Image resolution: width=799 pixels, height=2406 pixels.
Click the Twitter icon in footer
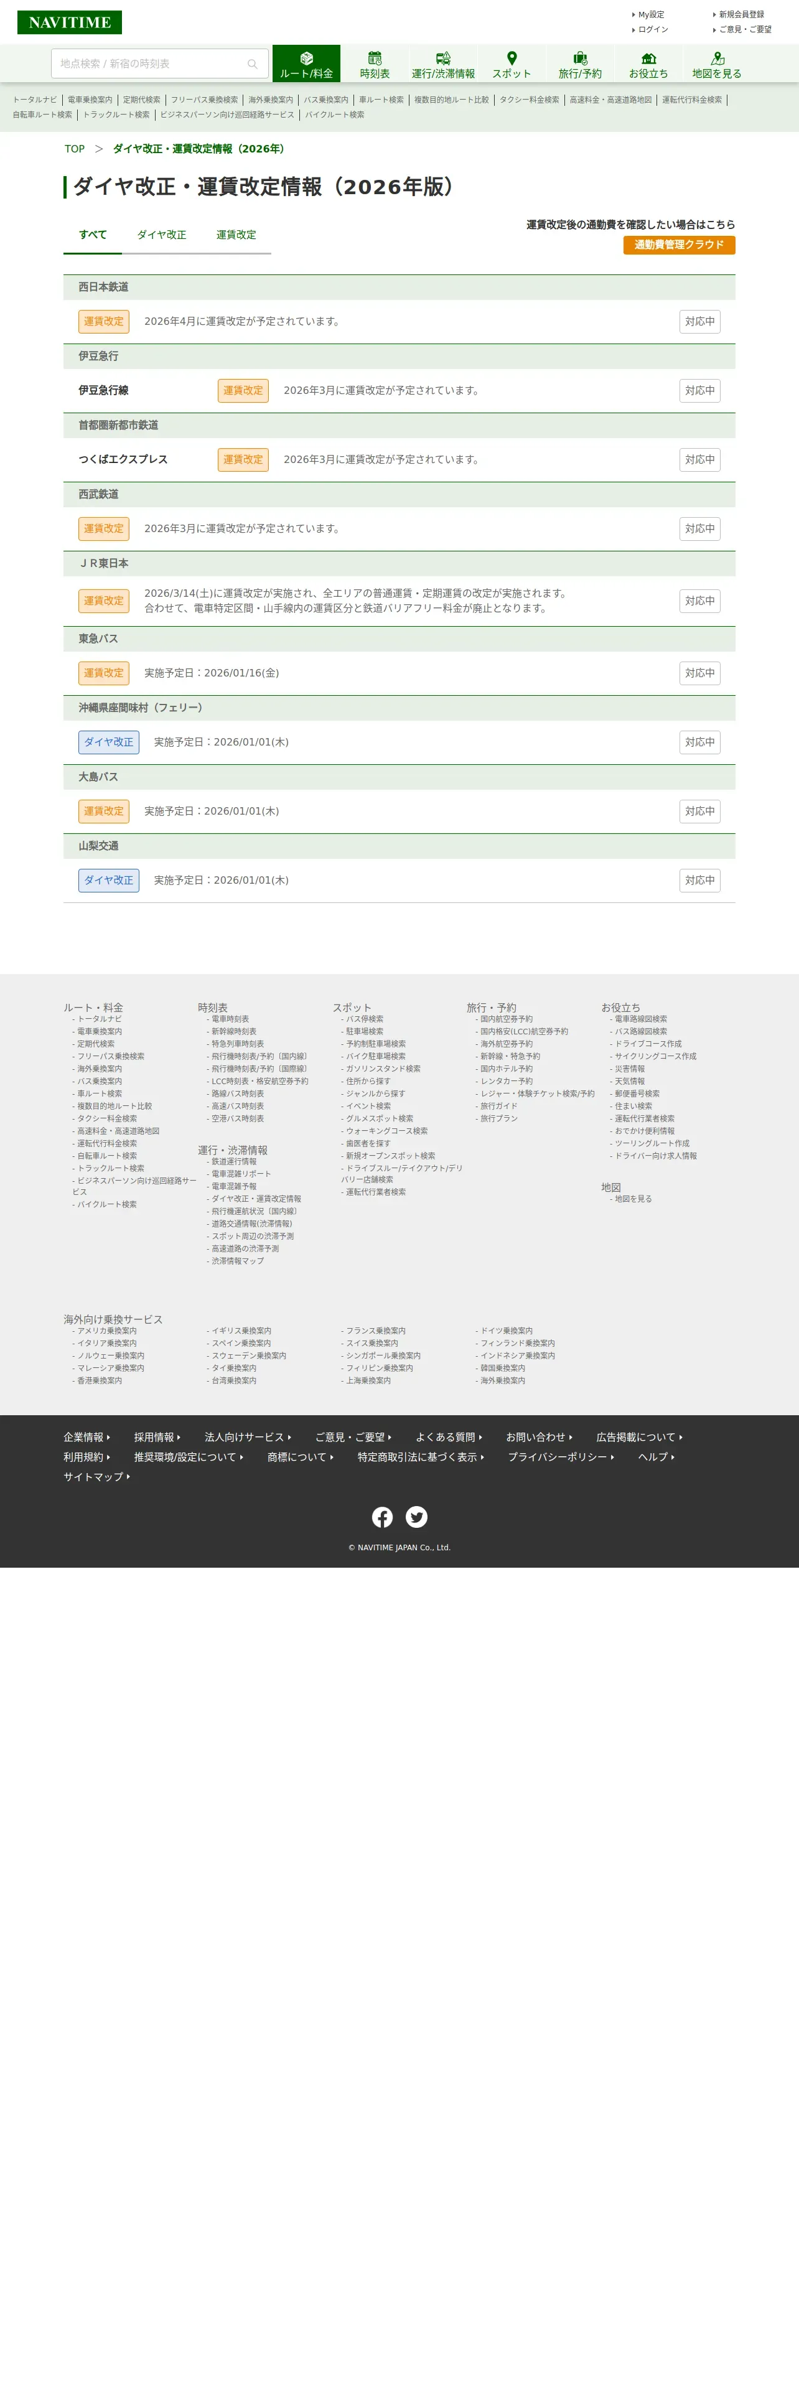click(x=416, y=1517)
